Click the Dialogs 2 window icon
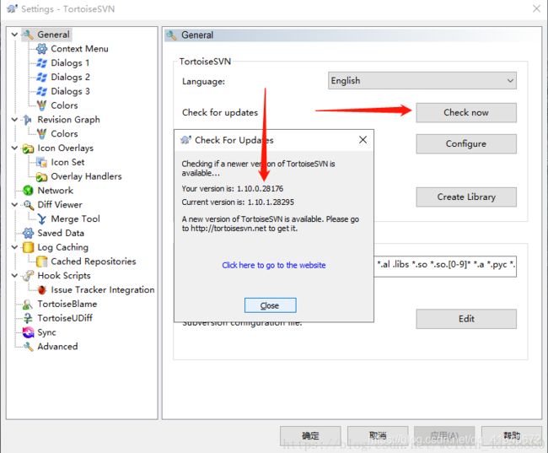Screen dimensions: 548x453 tap(41, 77)
